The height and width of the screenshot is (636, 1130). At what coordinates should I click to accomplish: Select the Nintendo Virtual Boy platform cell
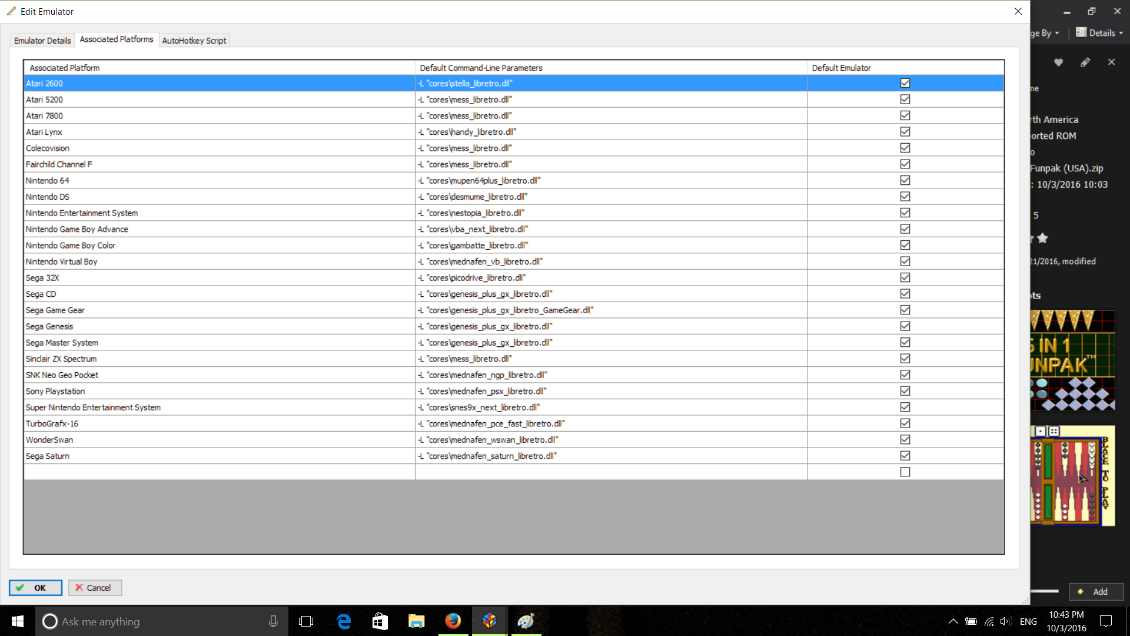coord(220,261)
